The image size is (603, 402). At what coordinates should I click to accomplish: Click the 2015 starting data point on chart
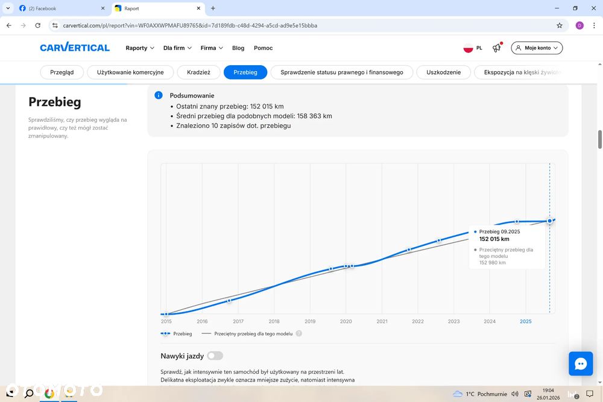tap(166, 314)
